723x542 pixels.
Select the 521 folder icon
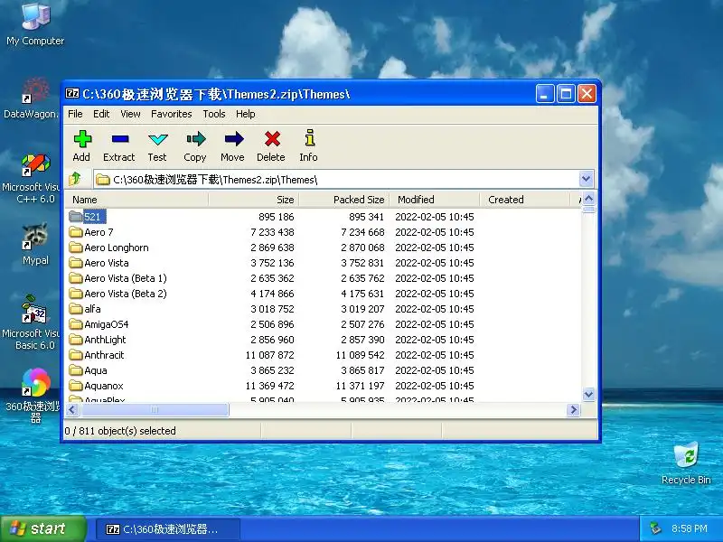(x=76, y=216)
